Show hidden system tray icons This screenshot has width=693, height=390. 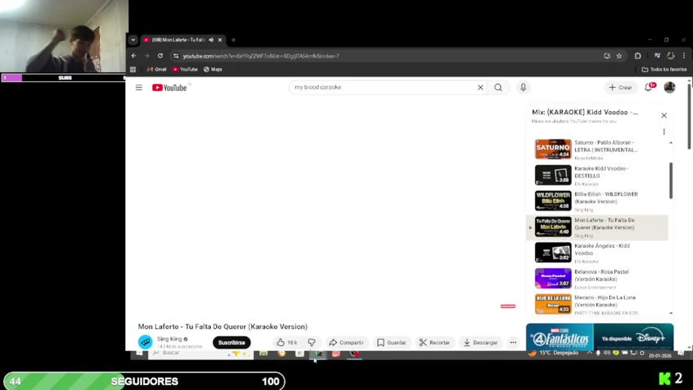tap(589, 353)
